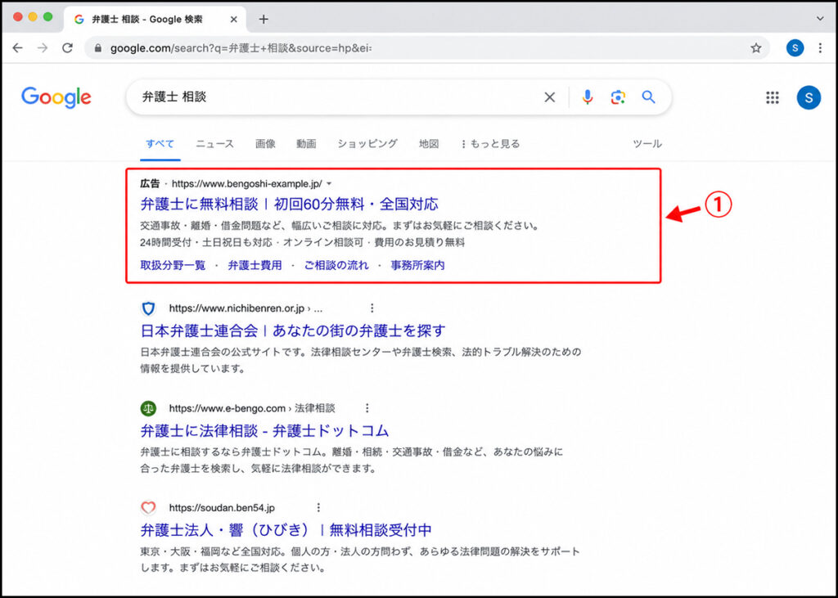838x598 pixels.
Task: Clear the search query with X icon
Action: [549, 97]
